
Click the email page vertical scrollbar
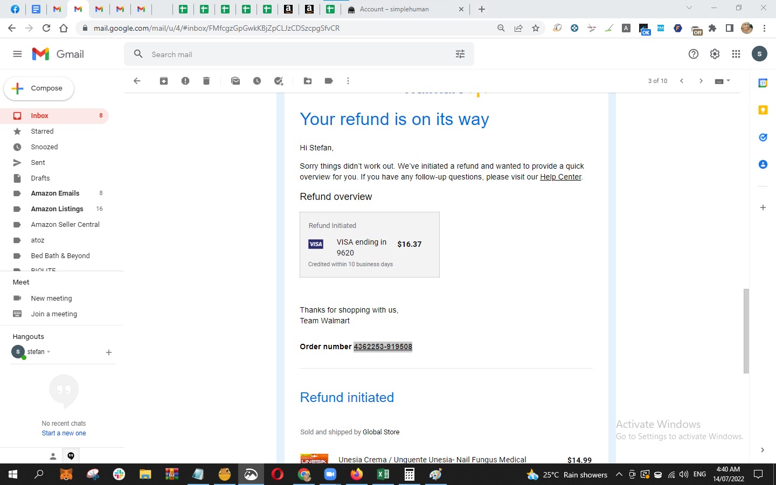[746, 331]
